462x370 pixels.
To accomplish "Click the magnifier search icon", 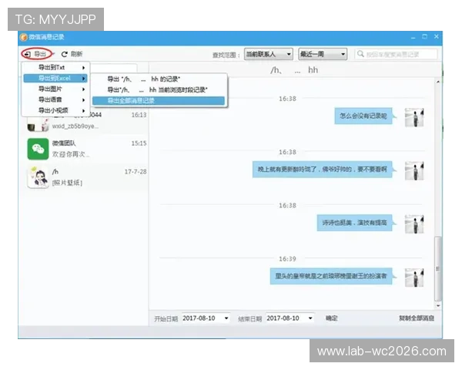I will (x=360, y=54).
